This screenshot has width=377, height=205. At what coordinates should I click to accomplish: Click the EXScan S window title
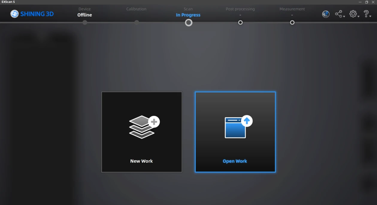click(8, 2)
